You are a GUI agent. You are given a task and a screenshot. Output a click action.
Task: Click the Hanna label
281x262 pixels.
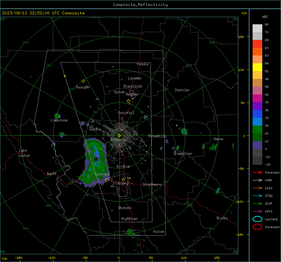click(218, 139)
